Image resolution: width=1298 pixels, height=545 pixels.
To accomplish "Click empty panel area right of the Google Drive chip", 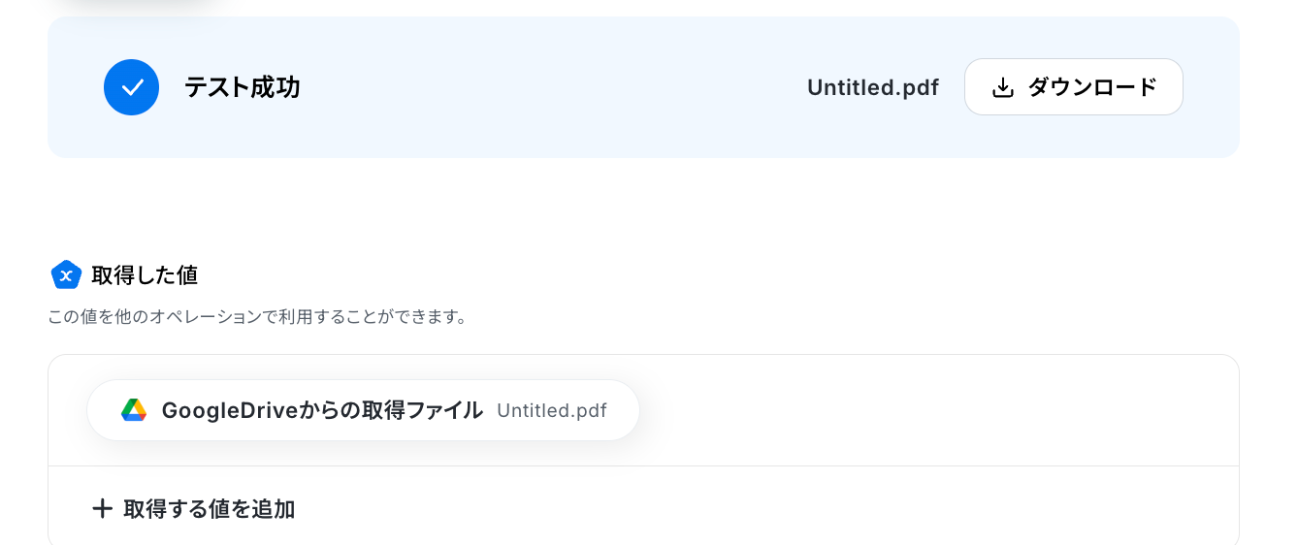I will [x=931, y=410].
